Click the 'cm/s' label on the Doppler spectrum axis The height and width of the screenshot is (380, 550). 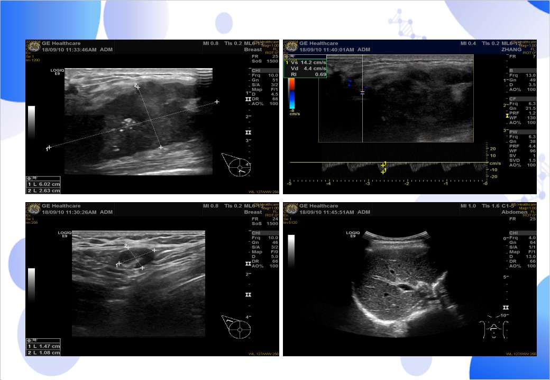495,164
